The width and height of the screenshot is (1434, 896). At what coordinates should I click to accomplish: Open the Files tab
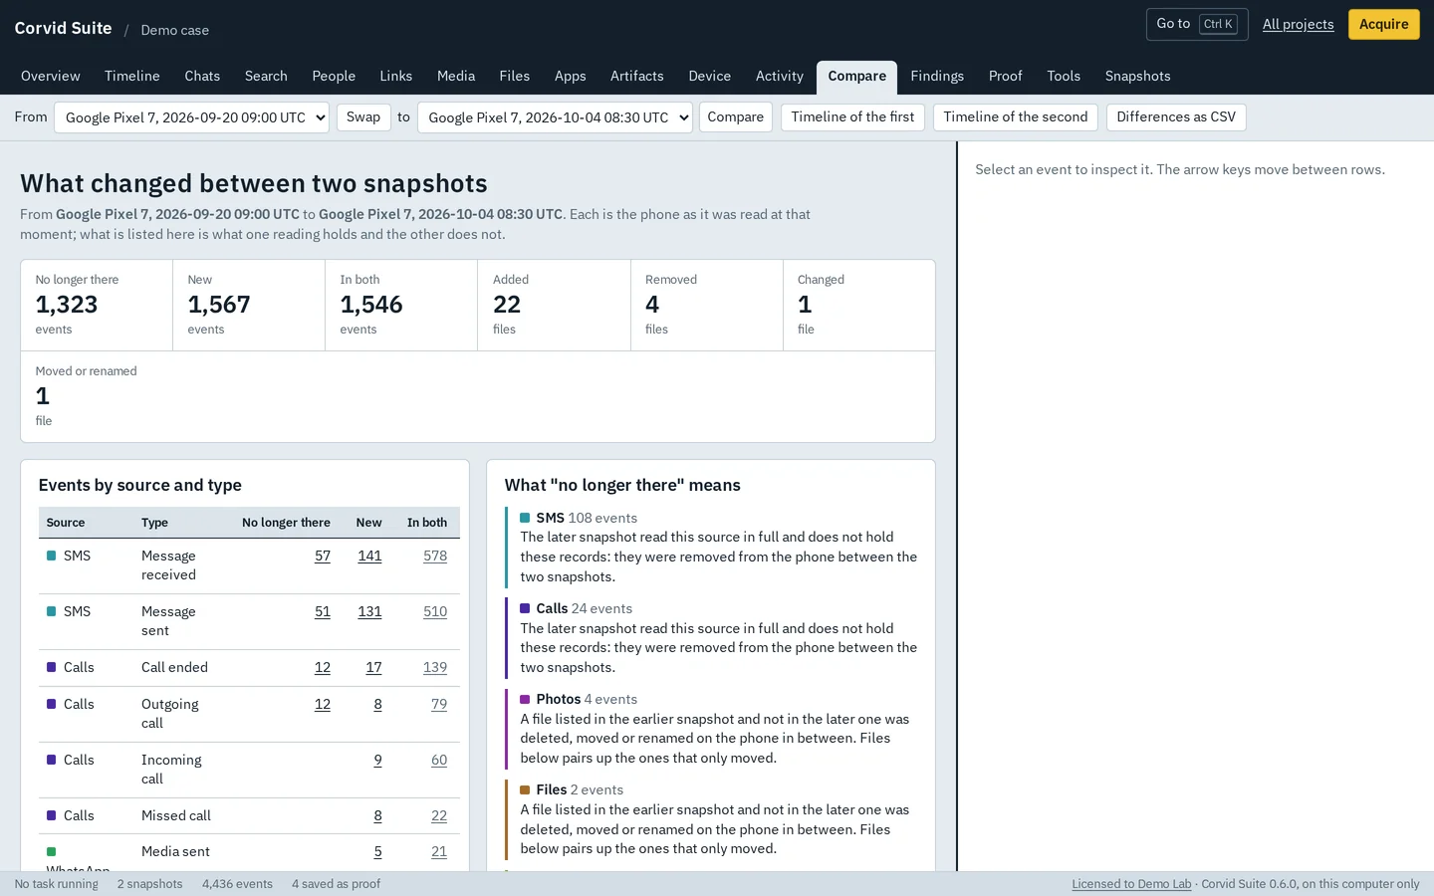coord(515,77)
